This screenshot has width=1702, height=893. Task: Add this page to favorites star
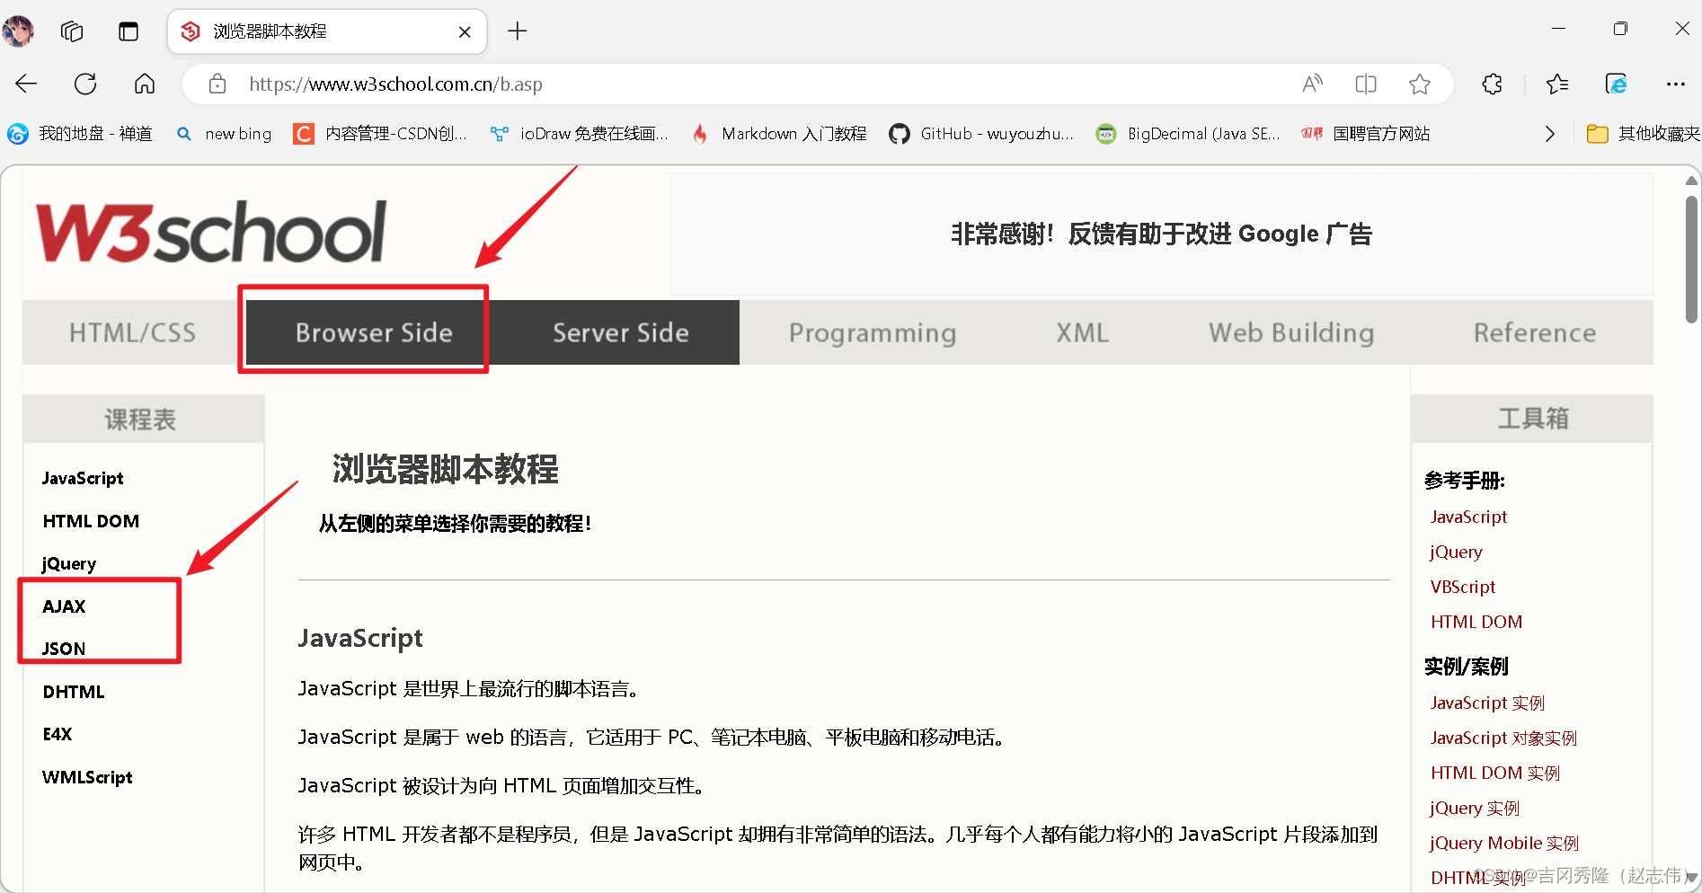[1420, 84]
